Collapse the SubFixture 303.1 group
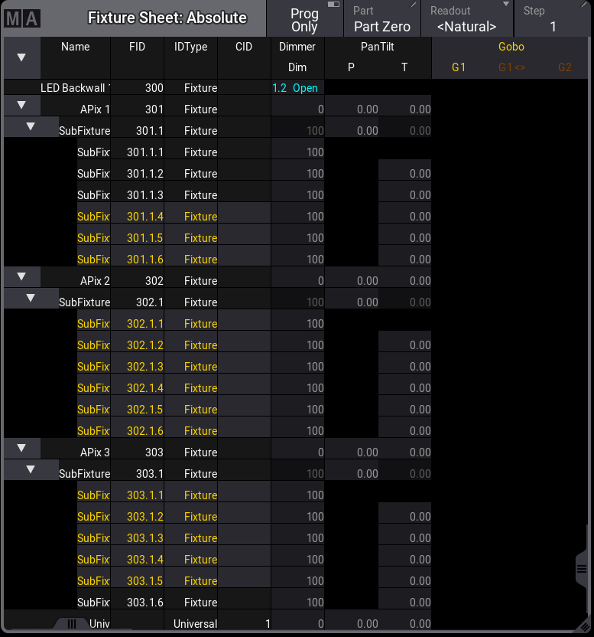Image resolution: width=594 pixels, height=637 pixels. pyautogui.click(x=31, y=469)
